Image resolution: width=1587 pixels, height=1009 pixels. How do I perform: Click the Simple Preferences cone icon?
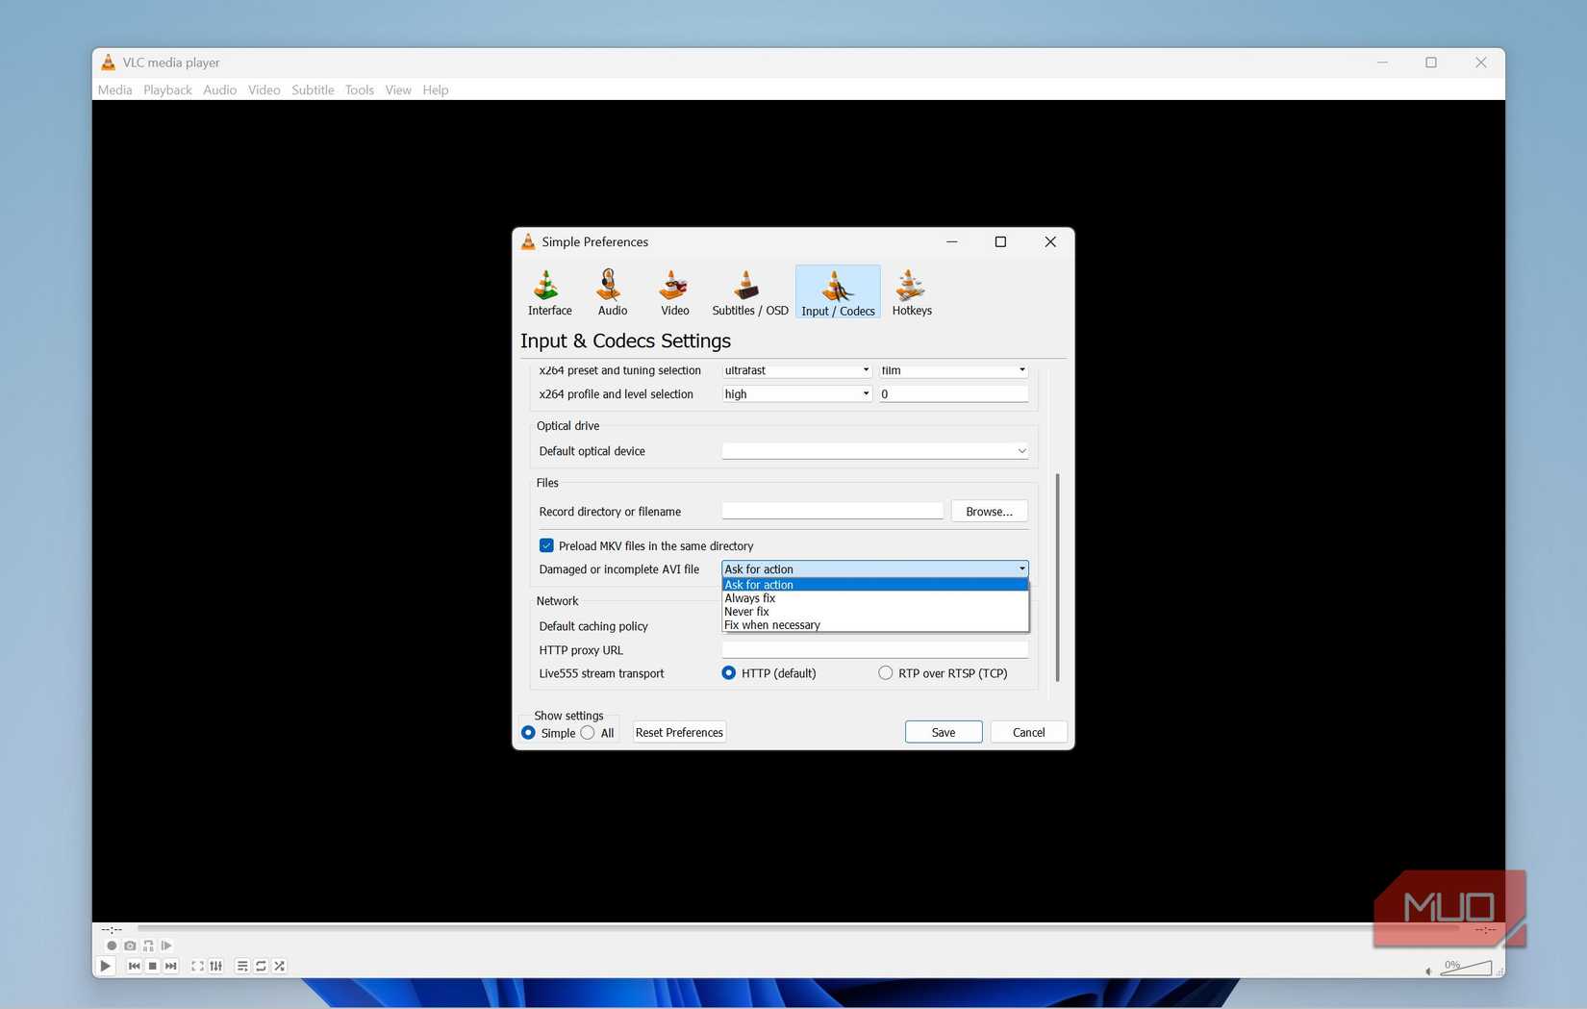528,241
